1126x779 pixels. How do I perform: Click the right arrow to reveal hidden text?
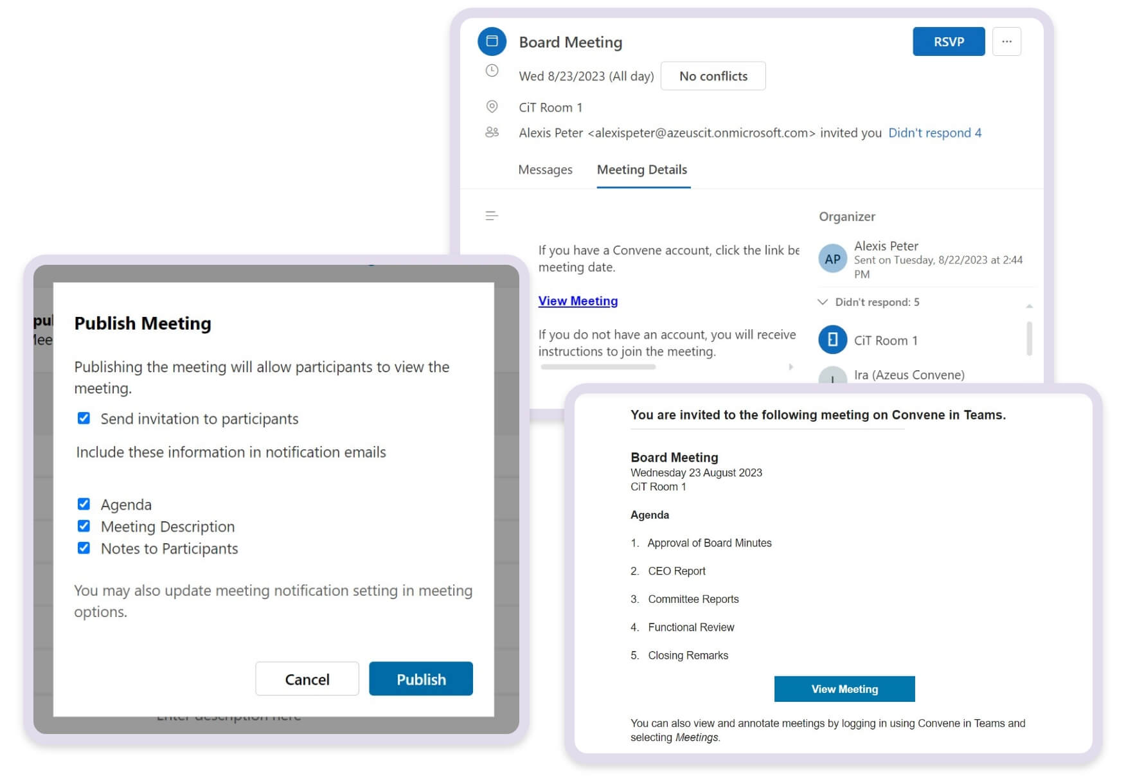pos(791,367)
